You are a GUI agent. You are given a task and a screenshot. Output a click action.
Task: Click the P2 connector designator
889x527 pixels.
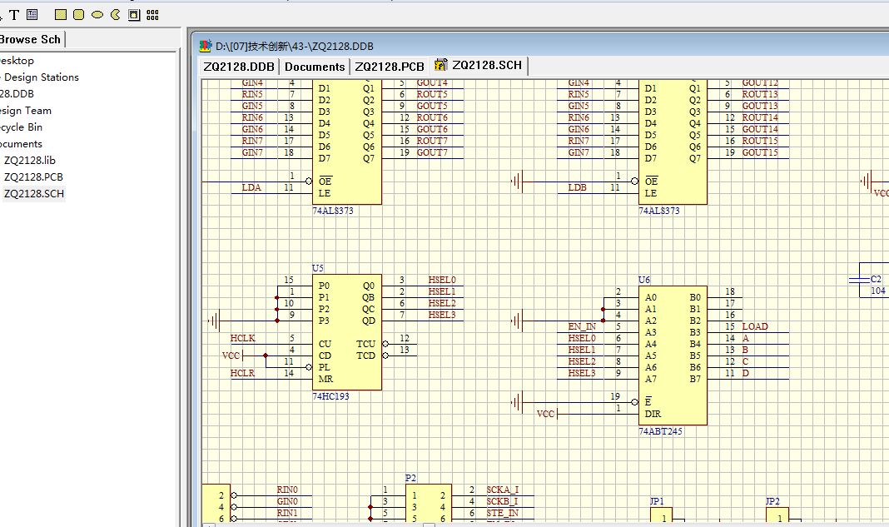(x=411, y=478)
